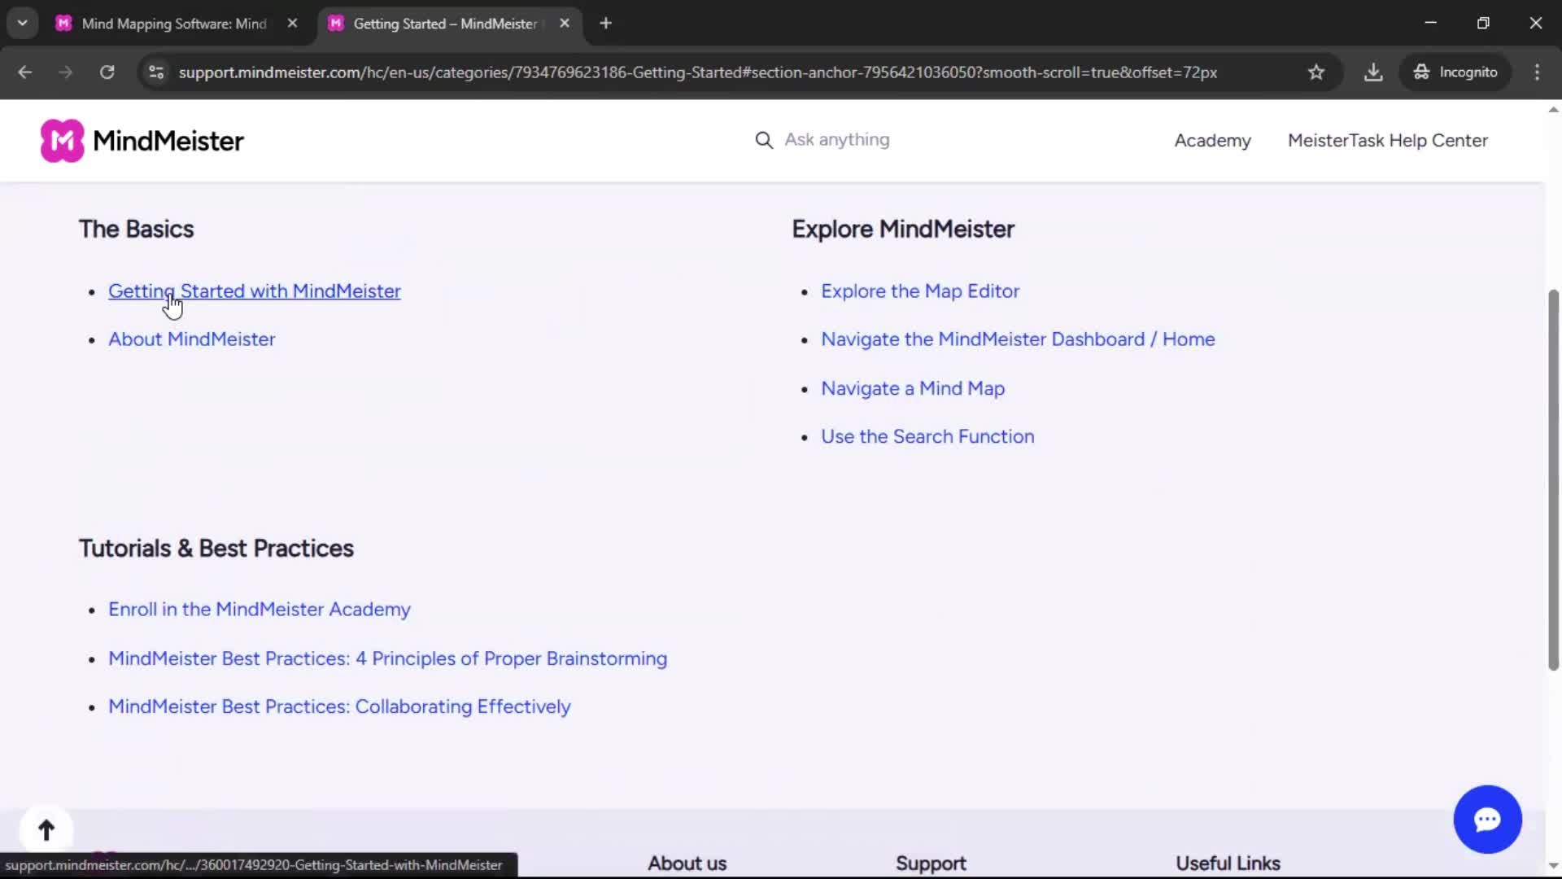Select the Getting Started – MindMeister tab
Viewport: 1562px width, 879px height.
(x=449, y=24)
